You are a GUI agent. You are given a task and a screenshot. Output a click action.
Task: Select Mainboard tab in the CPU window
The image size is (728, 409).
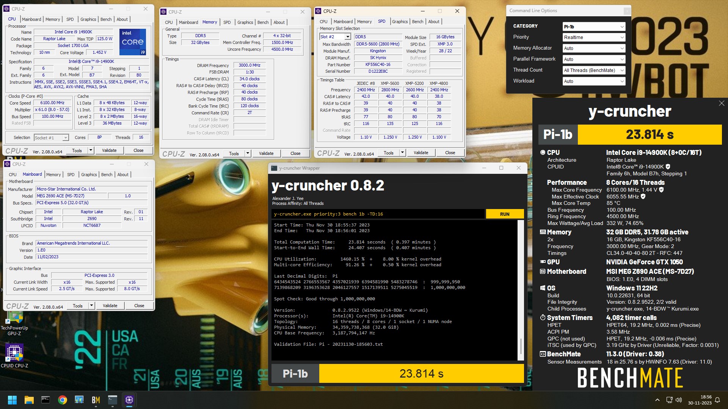coord(31,19)
